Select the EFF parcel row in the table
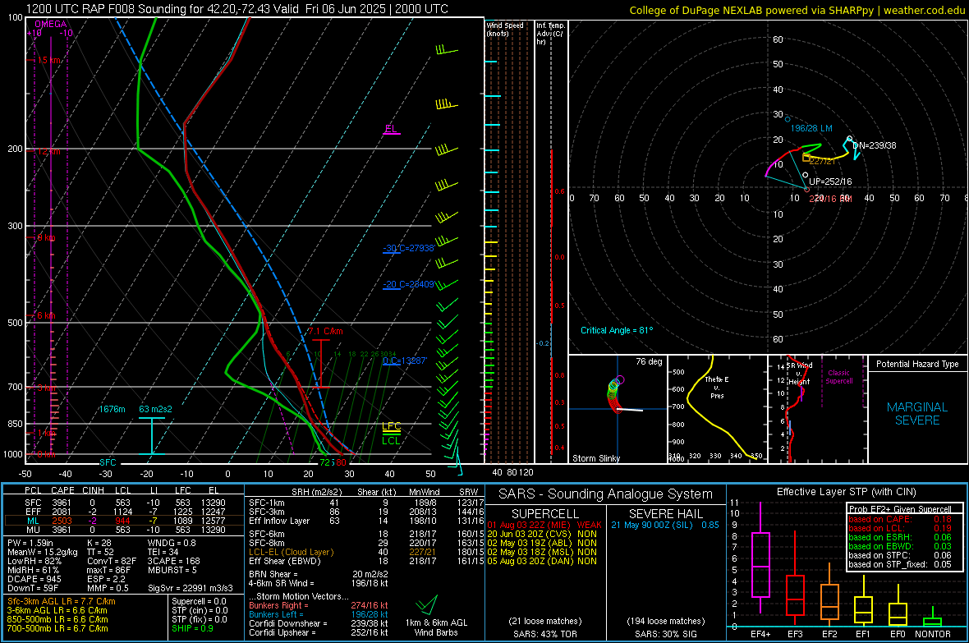The image size is (969, 643). (122, 512)
